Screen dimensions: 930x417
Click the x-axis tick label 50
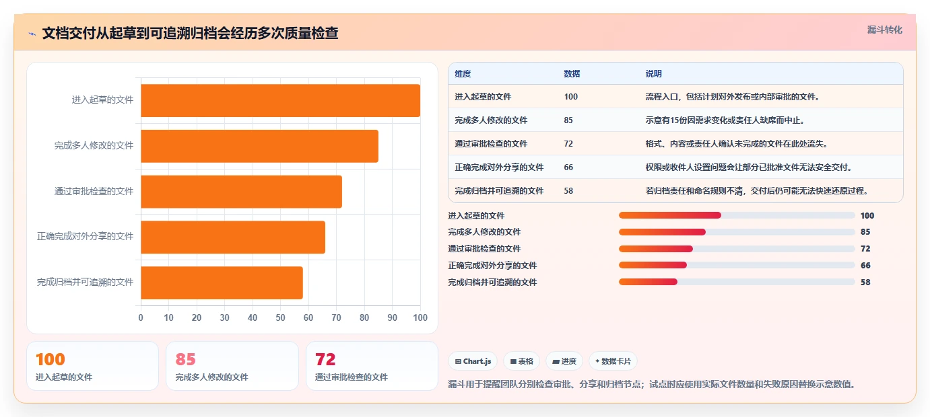[x=280, y=318]
